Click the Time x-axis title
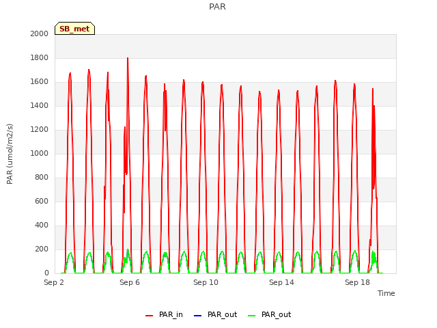Screen dimensions: 437x328 coord(386,293)
